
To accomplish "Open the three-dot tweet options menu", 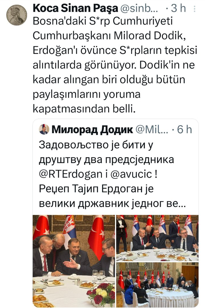I will pos(194,9).
